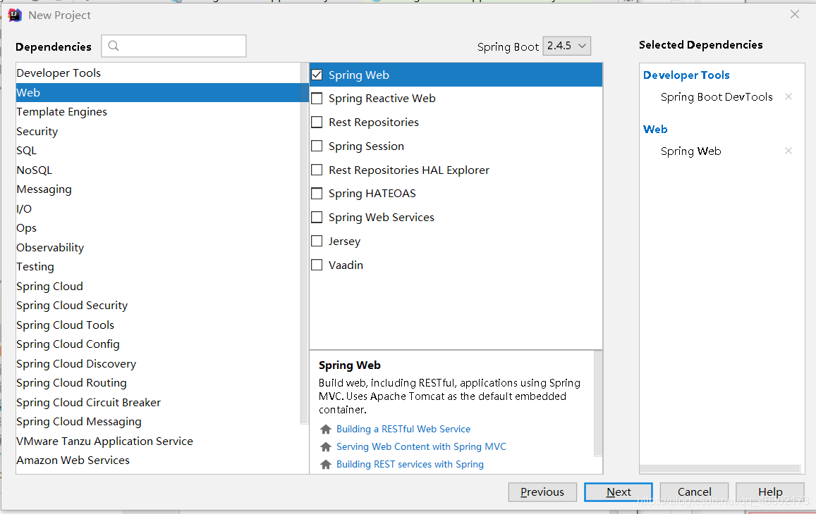Screen dimensions: 816x514
Task: Uncheck the Spring Web checkbox
Action: (317, 75)
